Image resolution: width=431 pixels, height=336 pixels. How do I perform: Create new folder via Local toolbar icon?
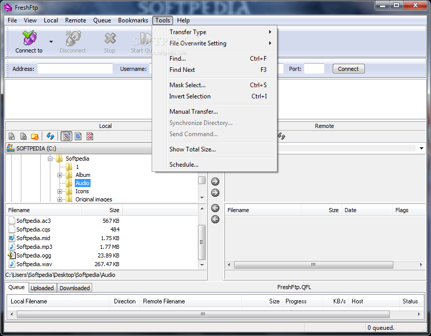(35, 136)
